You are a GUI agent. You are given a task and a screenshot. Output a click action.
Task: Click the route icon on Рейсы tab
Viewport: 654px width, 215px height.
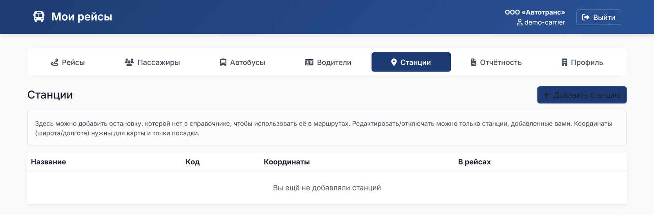point(54,63)
